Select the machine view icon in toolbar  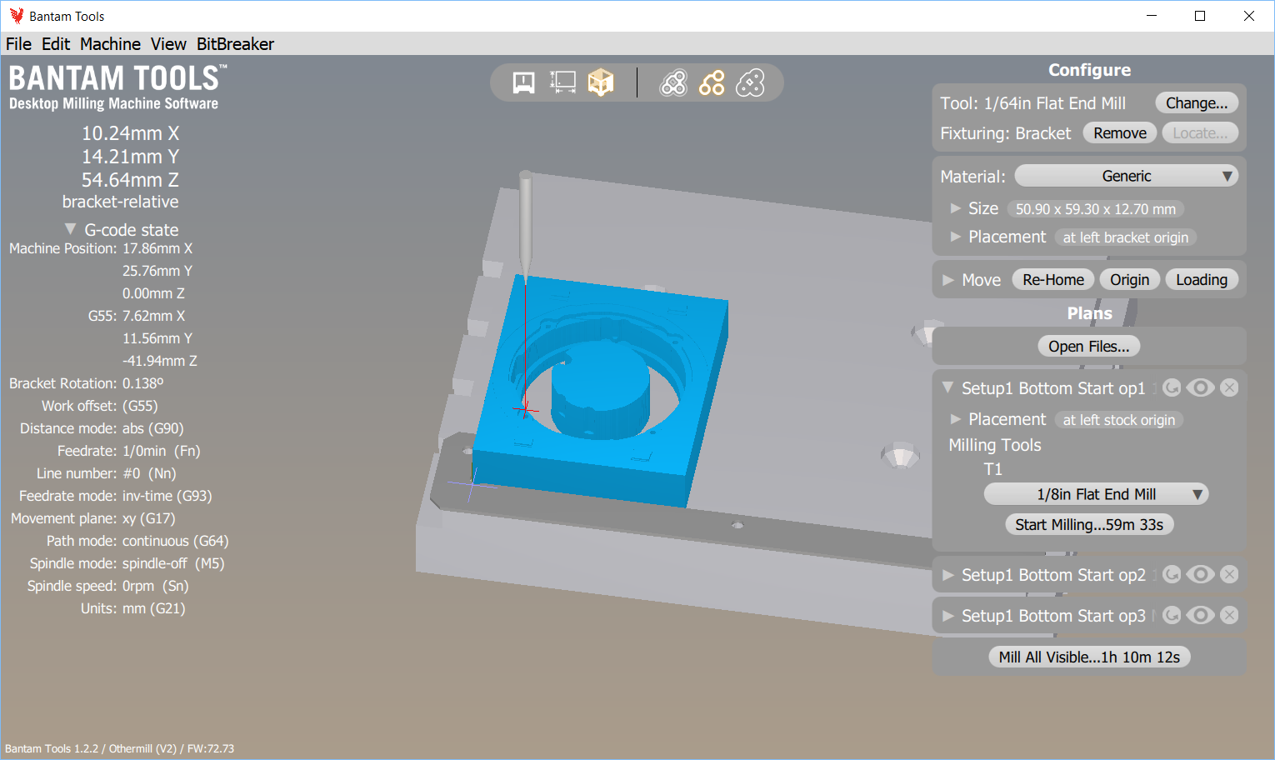tap(523, 82)
